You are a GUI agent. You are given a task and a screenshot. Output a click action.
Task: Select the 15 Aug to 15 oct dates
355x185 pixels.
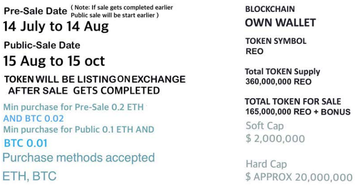[x=54, y=61]
